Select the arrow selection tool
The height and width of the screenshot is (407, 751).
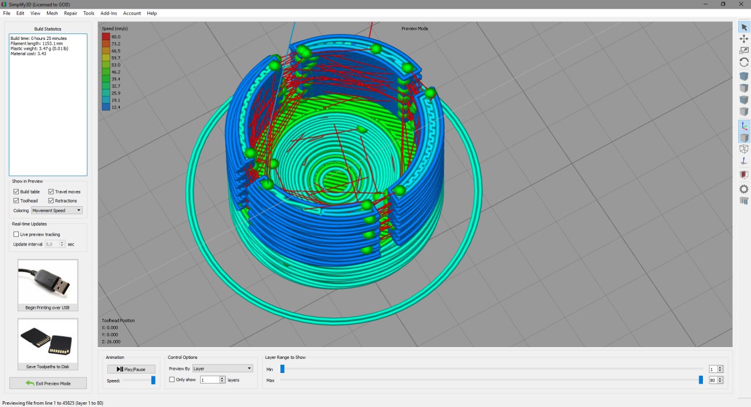pos(744,27)
